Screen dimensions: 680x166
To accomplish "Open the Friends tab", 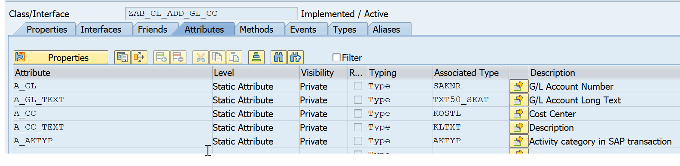I will [x=152, y=29].
